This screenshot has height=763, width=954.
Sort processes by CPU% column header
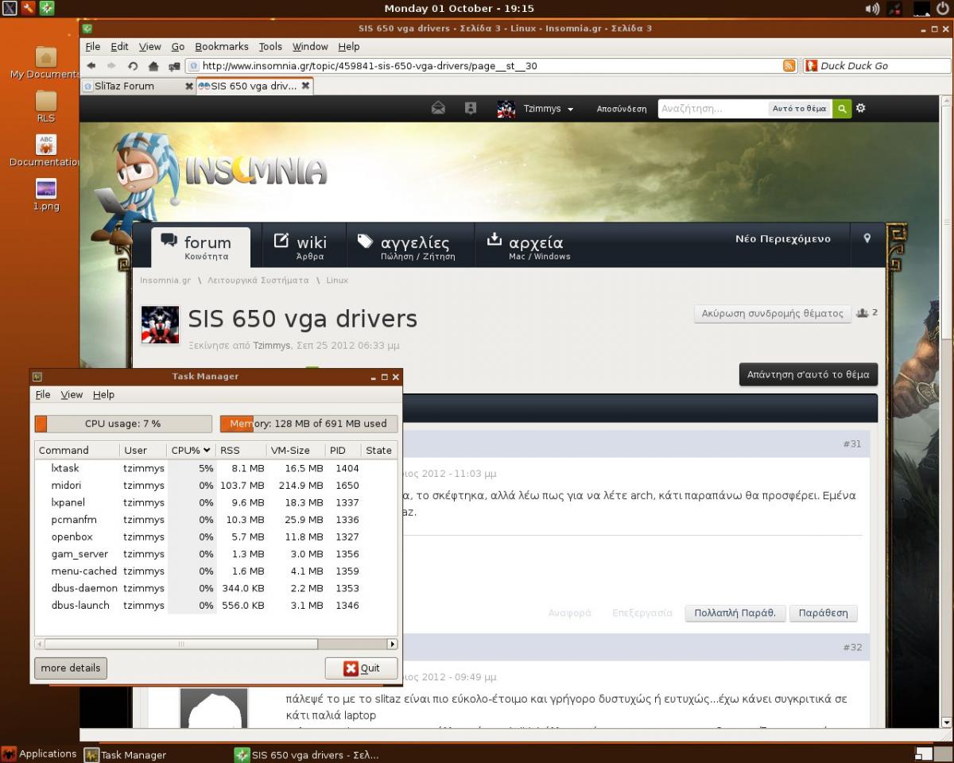coord(191,450)
